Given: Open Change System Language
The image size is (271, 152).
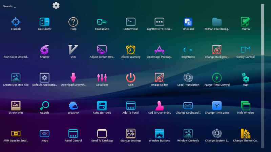Looking at the screenshot, I should click(217, 133).
